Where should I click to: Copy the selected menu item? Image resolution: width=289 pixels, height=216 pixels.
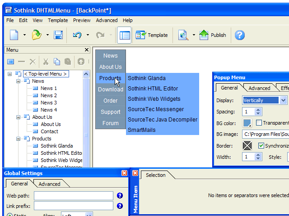coord(57,62)
